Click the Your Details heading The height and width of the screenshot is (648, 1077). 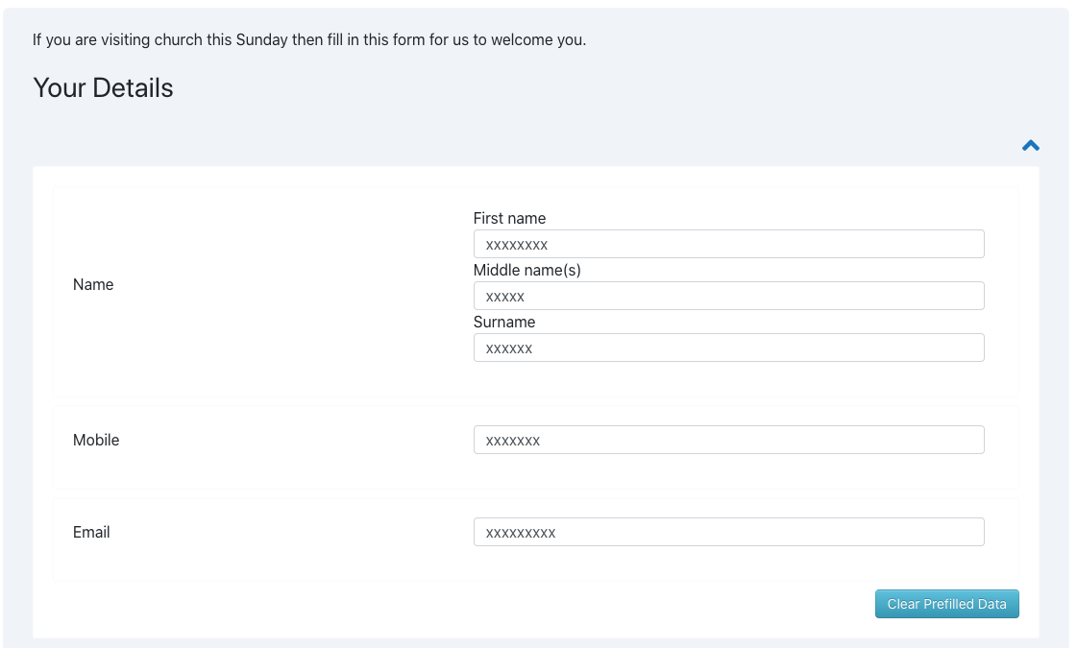point(103,88)
